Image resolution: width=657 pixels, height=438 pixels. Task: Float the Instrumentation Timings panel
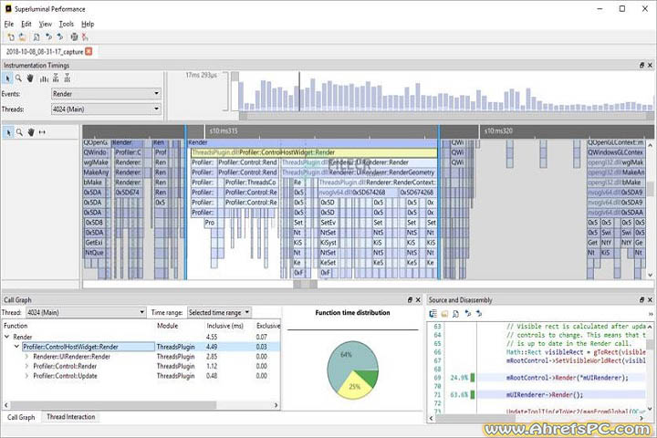pos(641,66)
